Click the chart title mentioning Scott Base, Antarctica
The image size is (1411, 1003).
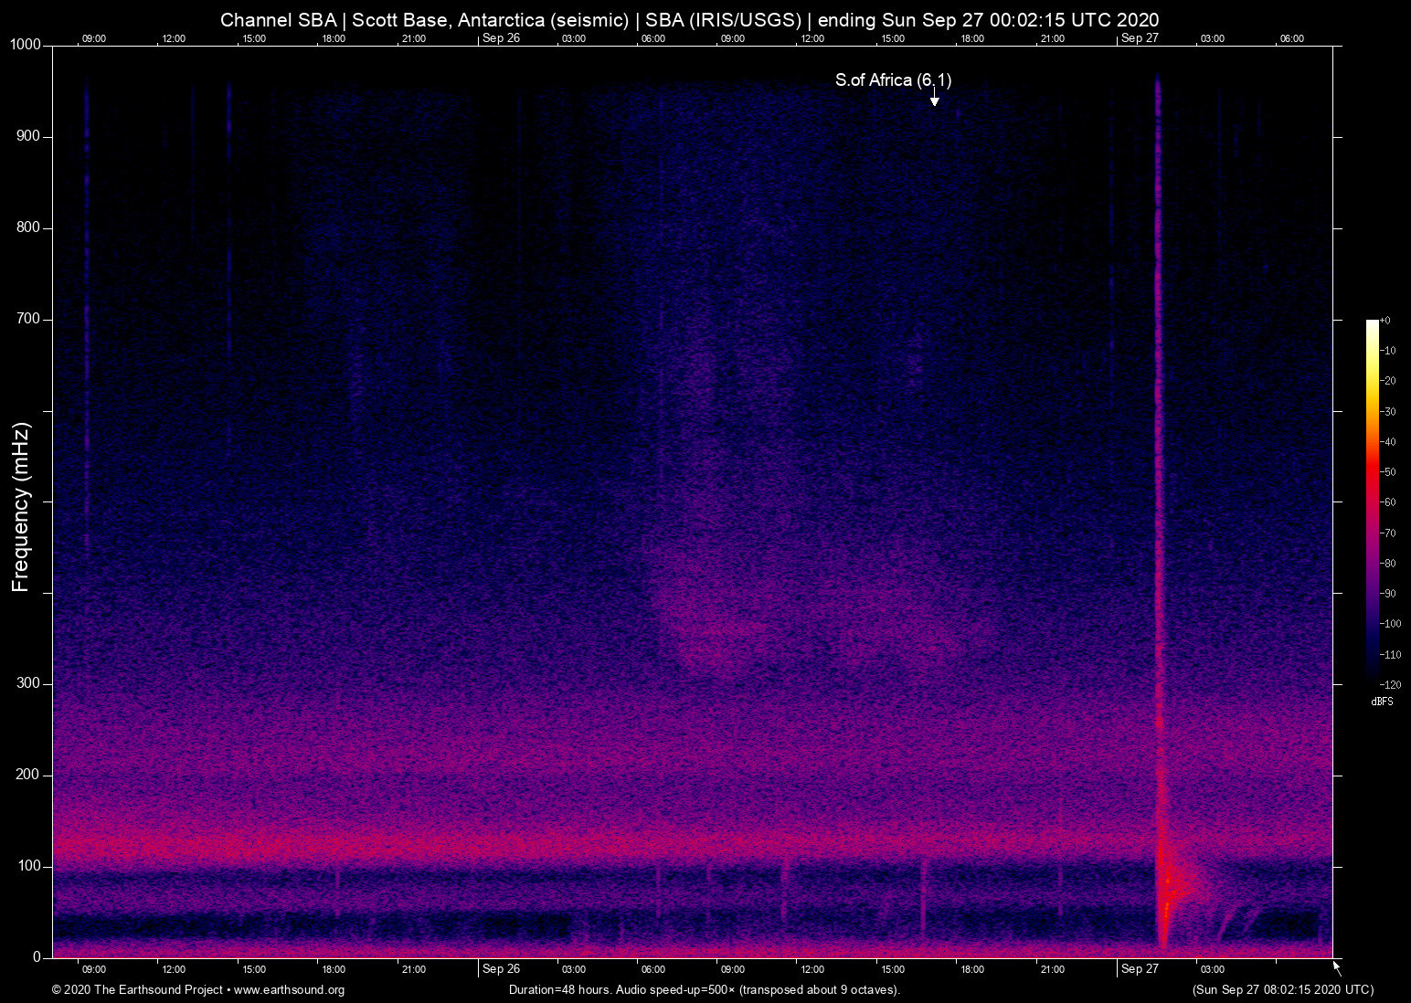689,19
